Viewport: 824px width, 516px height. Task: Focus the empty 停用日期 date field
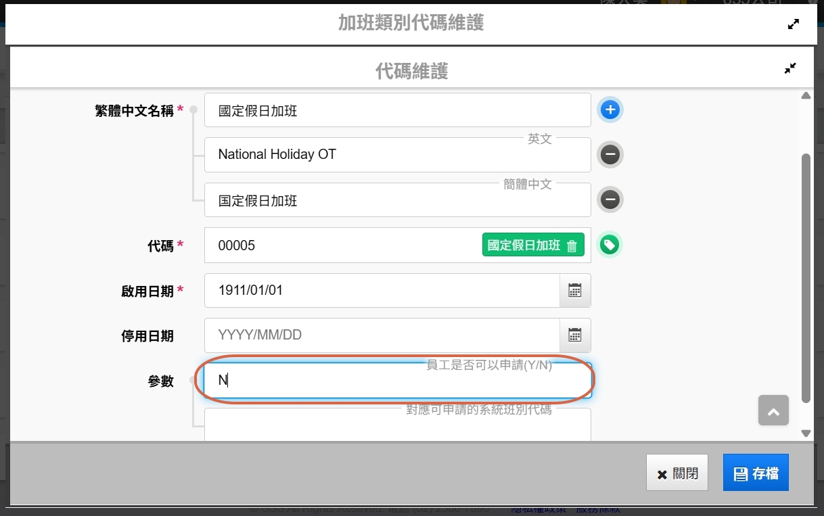[x=382, y=335]
